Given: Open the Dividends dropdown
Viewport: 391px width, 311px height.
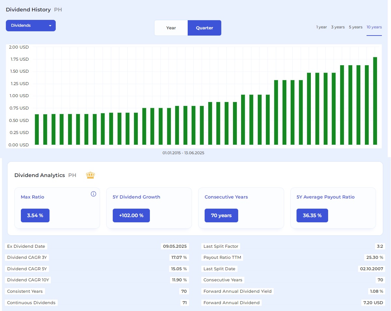Looking at the screenshot, I should point(31,25).
